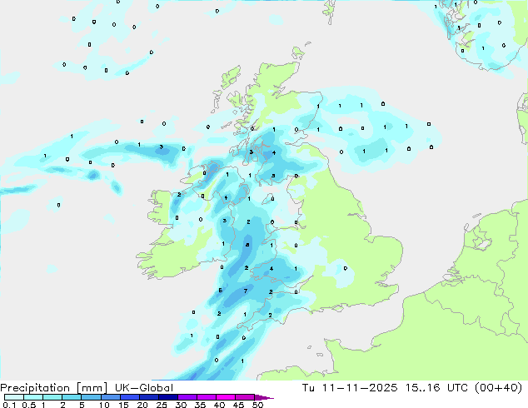Screen dimensions: 528x408
Task: Click the '(00+40)' forecast offset text
Action: (498, 388)
